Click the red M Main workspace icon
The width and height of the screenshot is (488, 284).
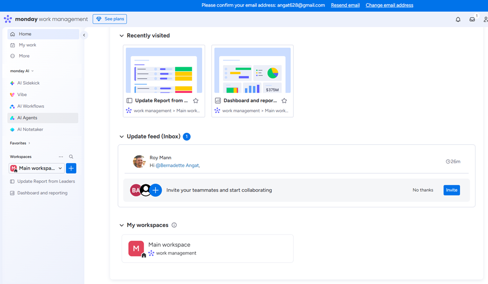pos(136,248)
